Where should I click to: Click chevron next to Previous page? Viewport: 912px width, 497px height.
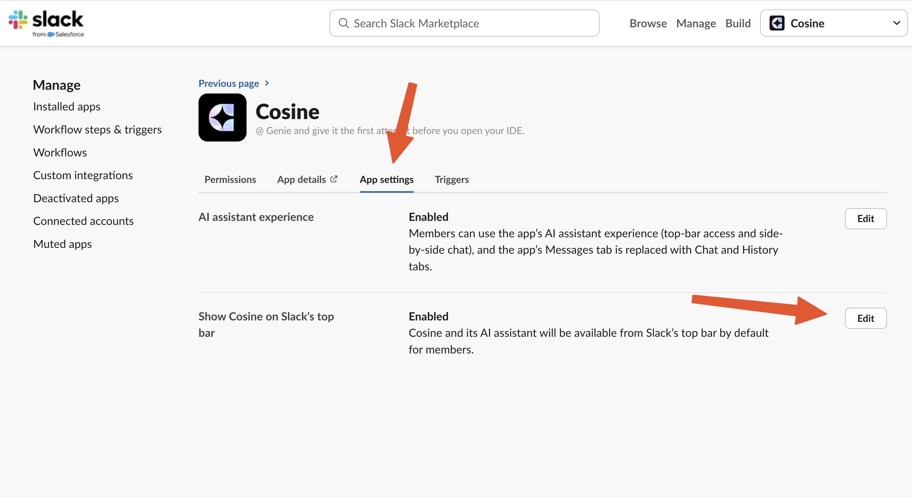(x=267, y=83)
